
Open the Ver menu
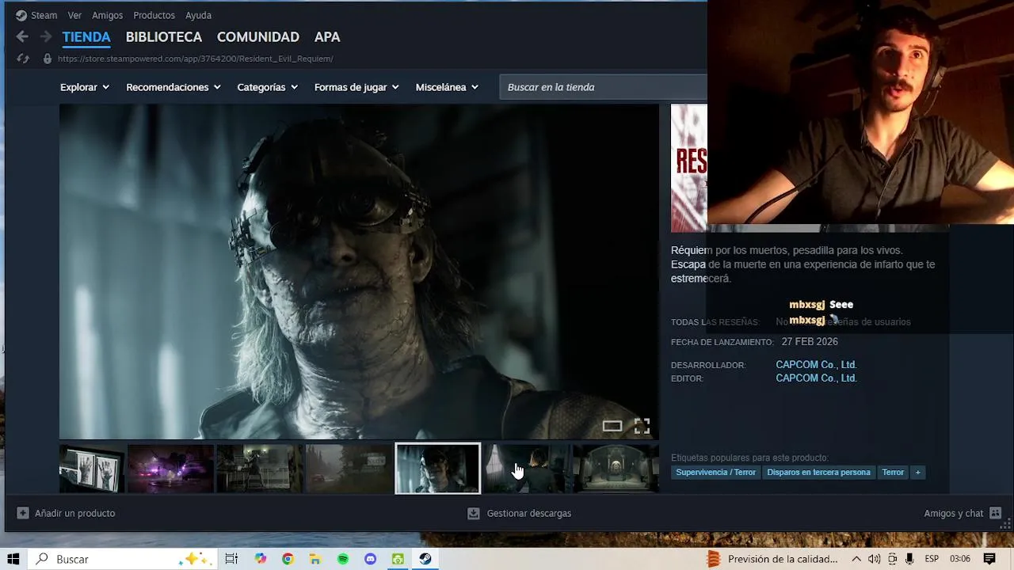click(x=74, y=15)
